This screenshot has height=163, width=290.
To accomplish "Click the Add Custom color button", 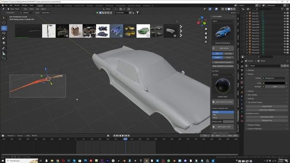I will [x=223, y=127].
